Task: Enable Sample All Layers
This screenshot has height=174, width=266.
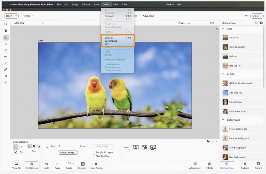Action: (94, 152)
